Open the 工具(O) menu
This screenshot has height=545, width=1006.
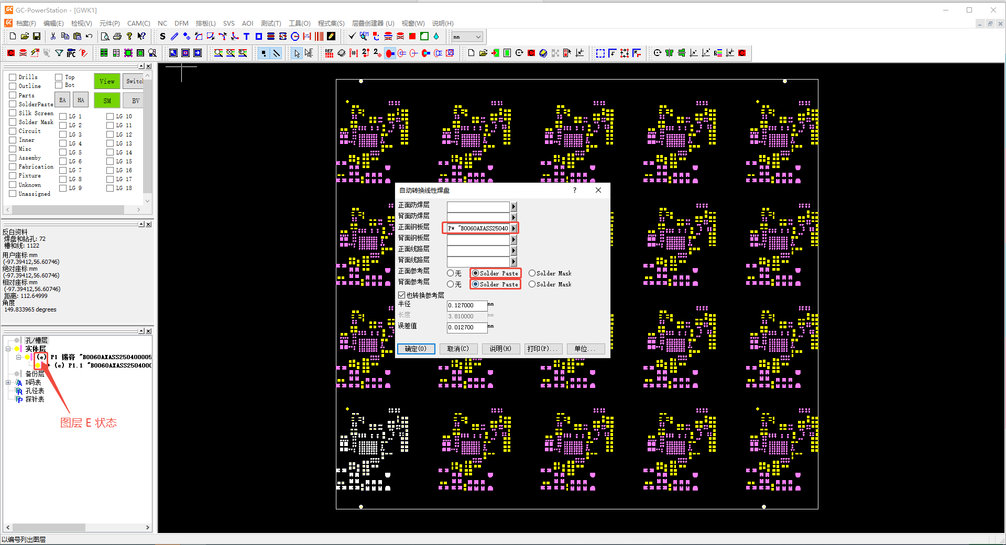click(300, 23)
